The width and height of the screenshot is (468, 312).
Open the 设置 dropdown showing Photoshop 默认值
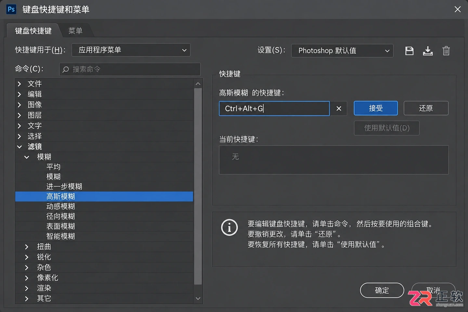[x=342, y=51]
